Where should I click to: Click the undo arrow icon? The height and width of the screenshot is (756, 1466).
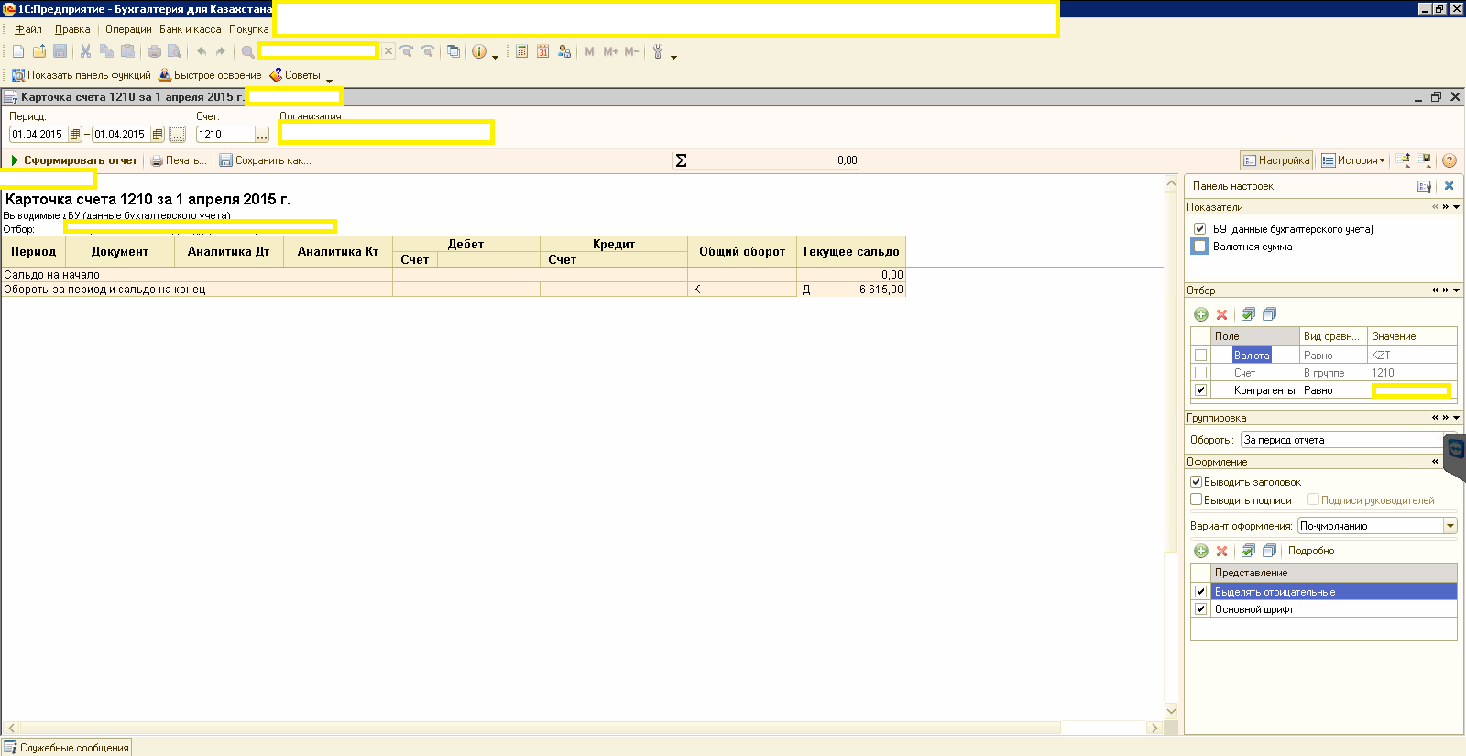[x=202, y=51]
